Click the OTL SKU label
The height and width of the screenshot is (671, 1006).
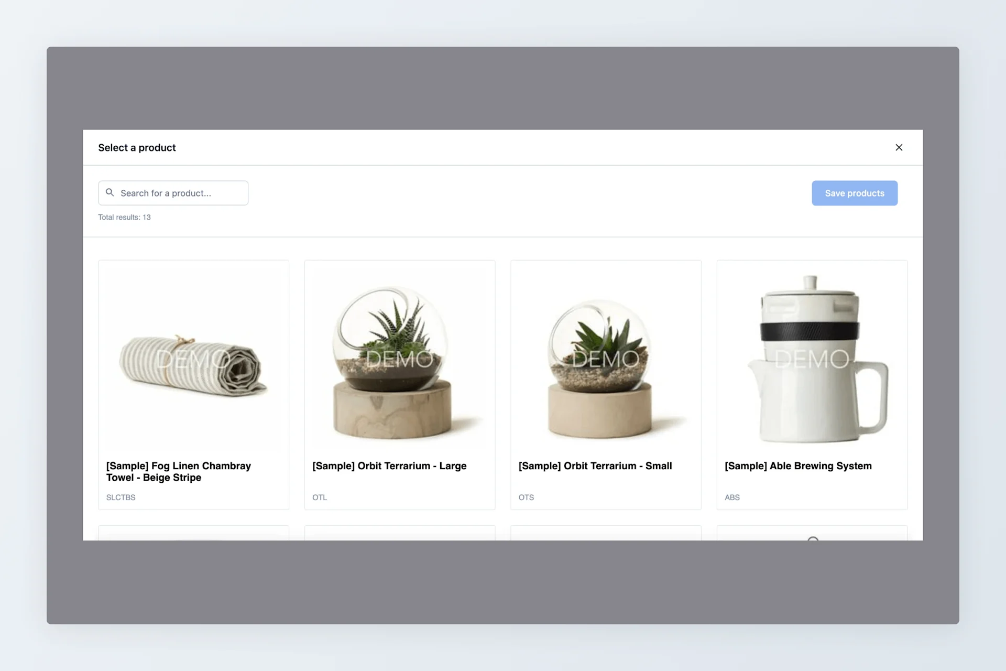point(320,497)
